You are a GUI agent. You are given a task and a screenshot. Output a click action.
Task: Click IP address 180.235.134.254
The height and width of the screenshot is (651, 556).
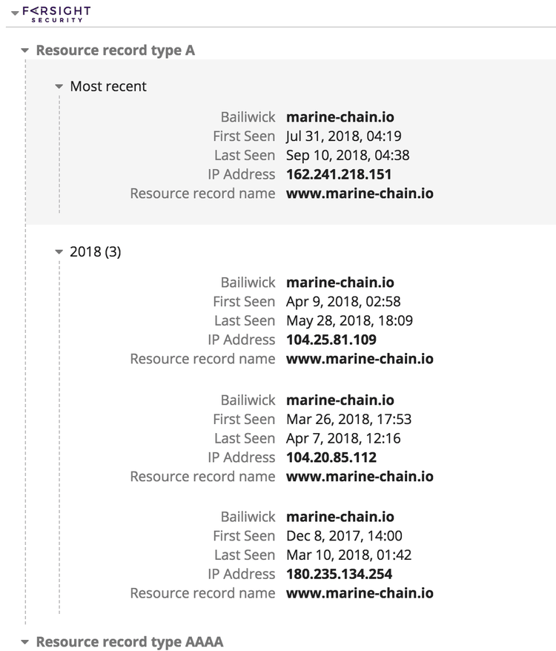click(339, 574)
